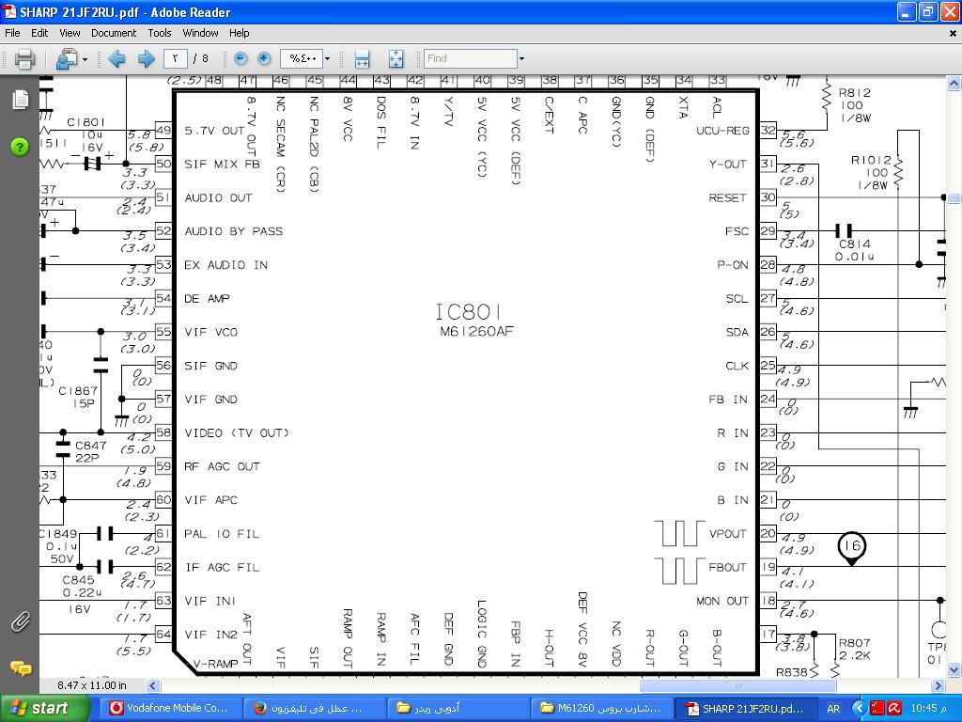Click the zoom percentage field

pos(302,59)
